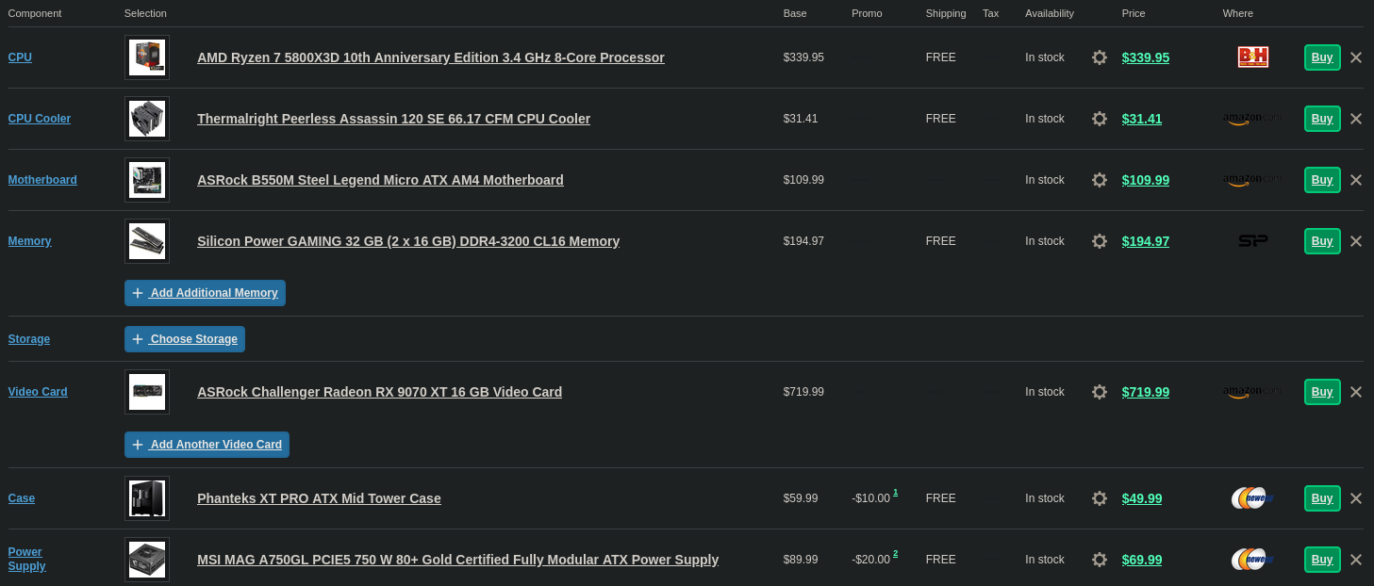Delete the Phanteks case via X icon
The image size is (1374, 586).
click(x=1356, y=498)
